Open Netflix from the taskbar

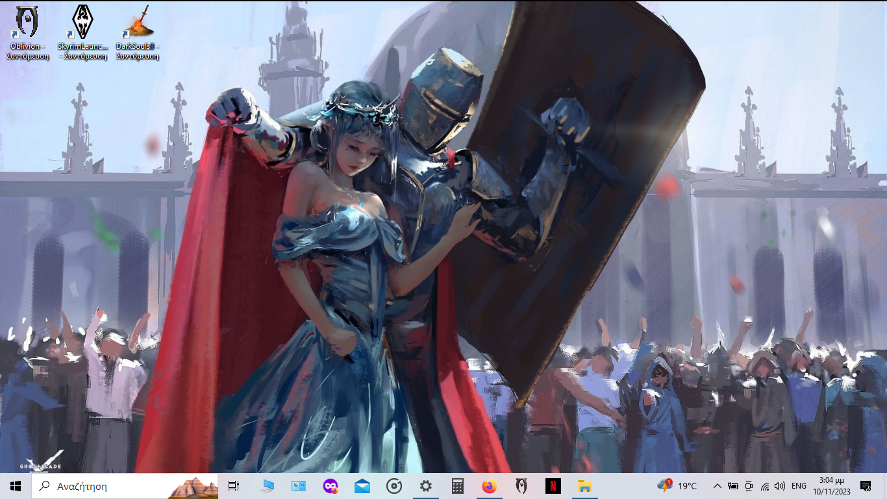point(553,486)
